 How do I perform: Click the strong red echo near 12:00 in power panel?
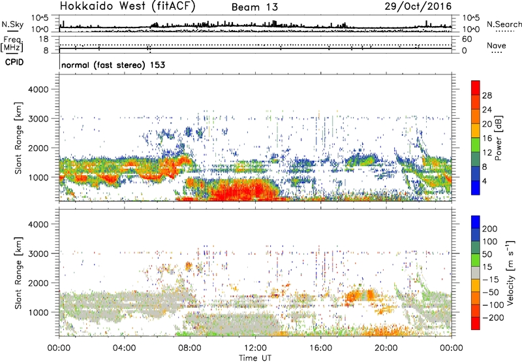pos(248,190)
